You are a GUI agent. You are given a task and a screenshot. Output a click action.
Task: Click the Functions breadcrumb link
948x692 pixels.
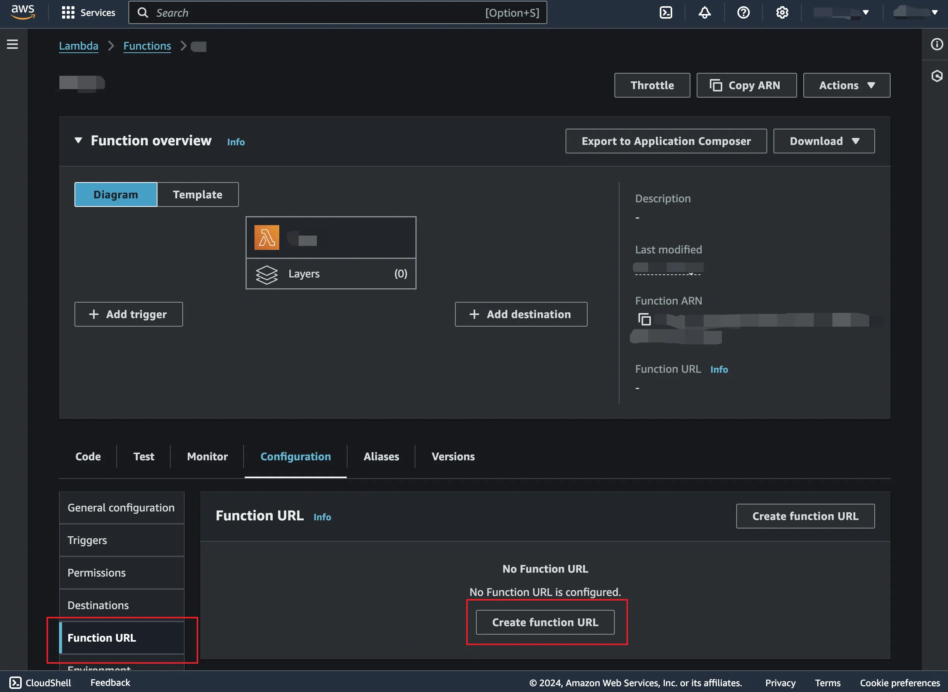147,46
